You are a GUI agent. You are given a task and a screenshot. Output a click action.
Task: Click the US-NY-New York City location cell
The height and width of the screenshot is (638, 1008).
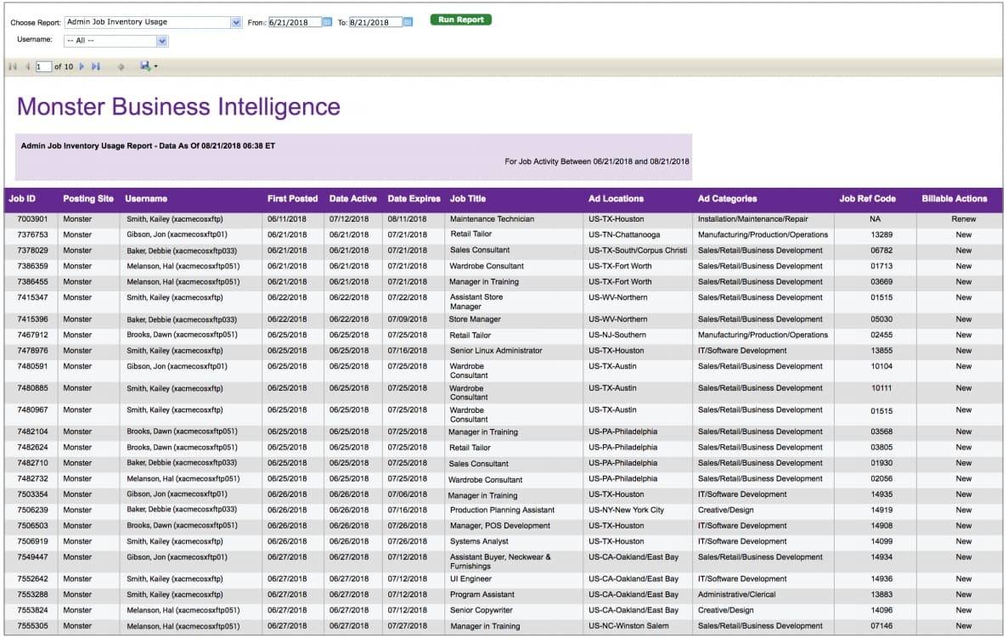click(626, 510)
